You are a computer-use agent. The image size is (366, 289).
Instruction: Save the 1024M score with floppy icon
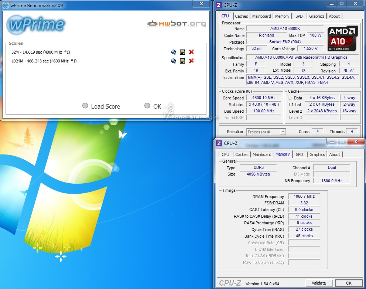[x=182, y=61]
